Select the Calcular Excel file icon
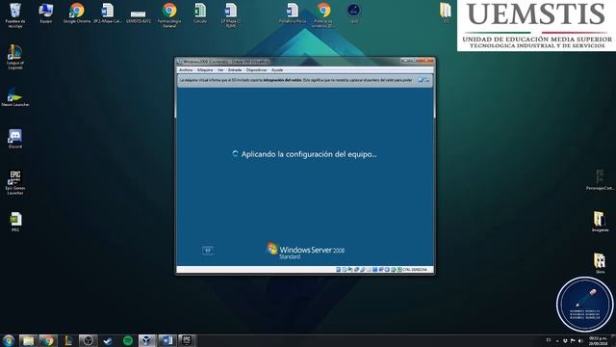This screenshot has width=616, height=347. tap(200, 13)
